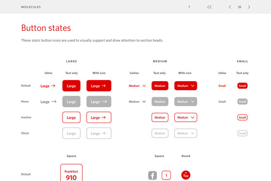
Task: Open the red inline Medium dropdown link
Action: 137,85
